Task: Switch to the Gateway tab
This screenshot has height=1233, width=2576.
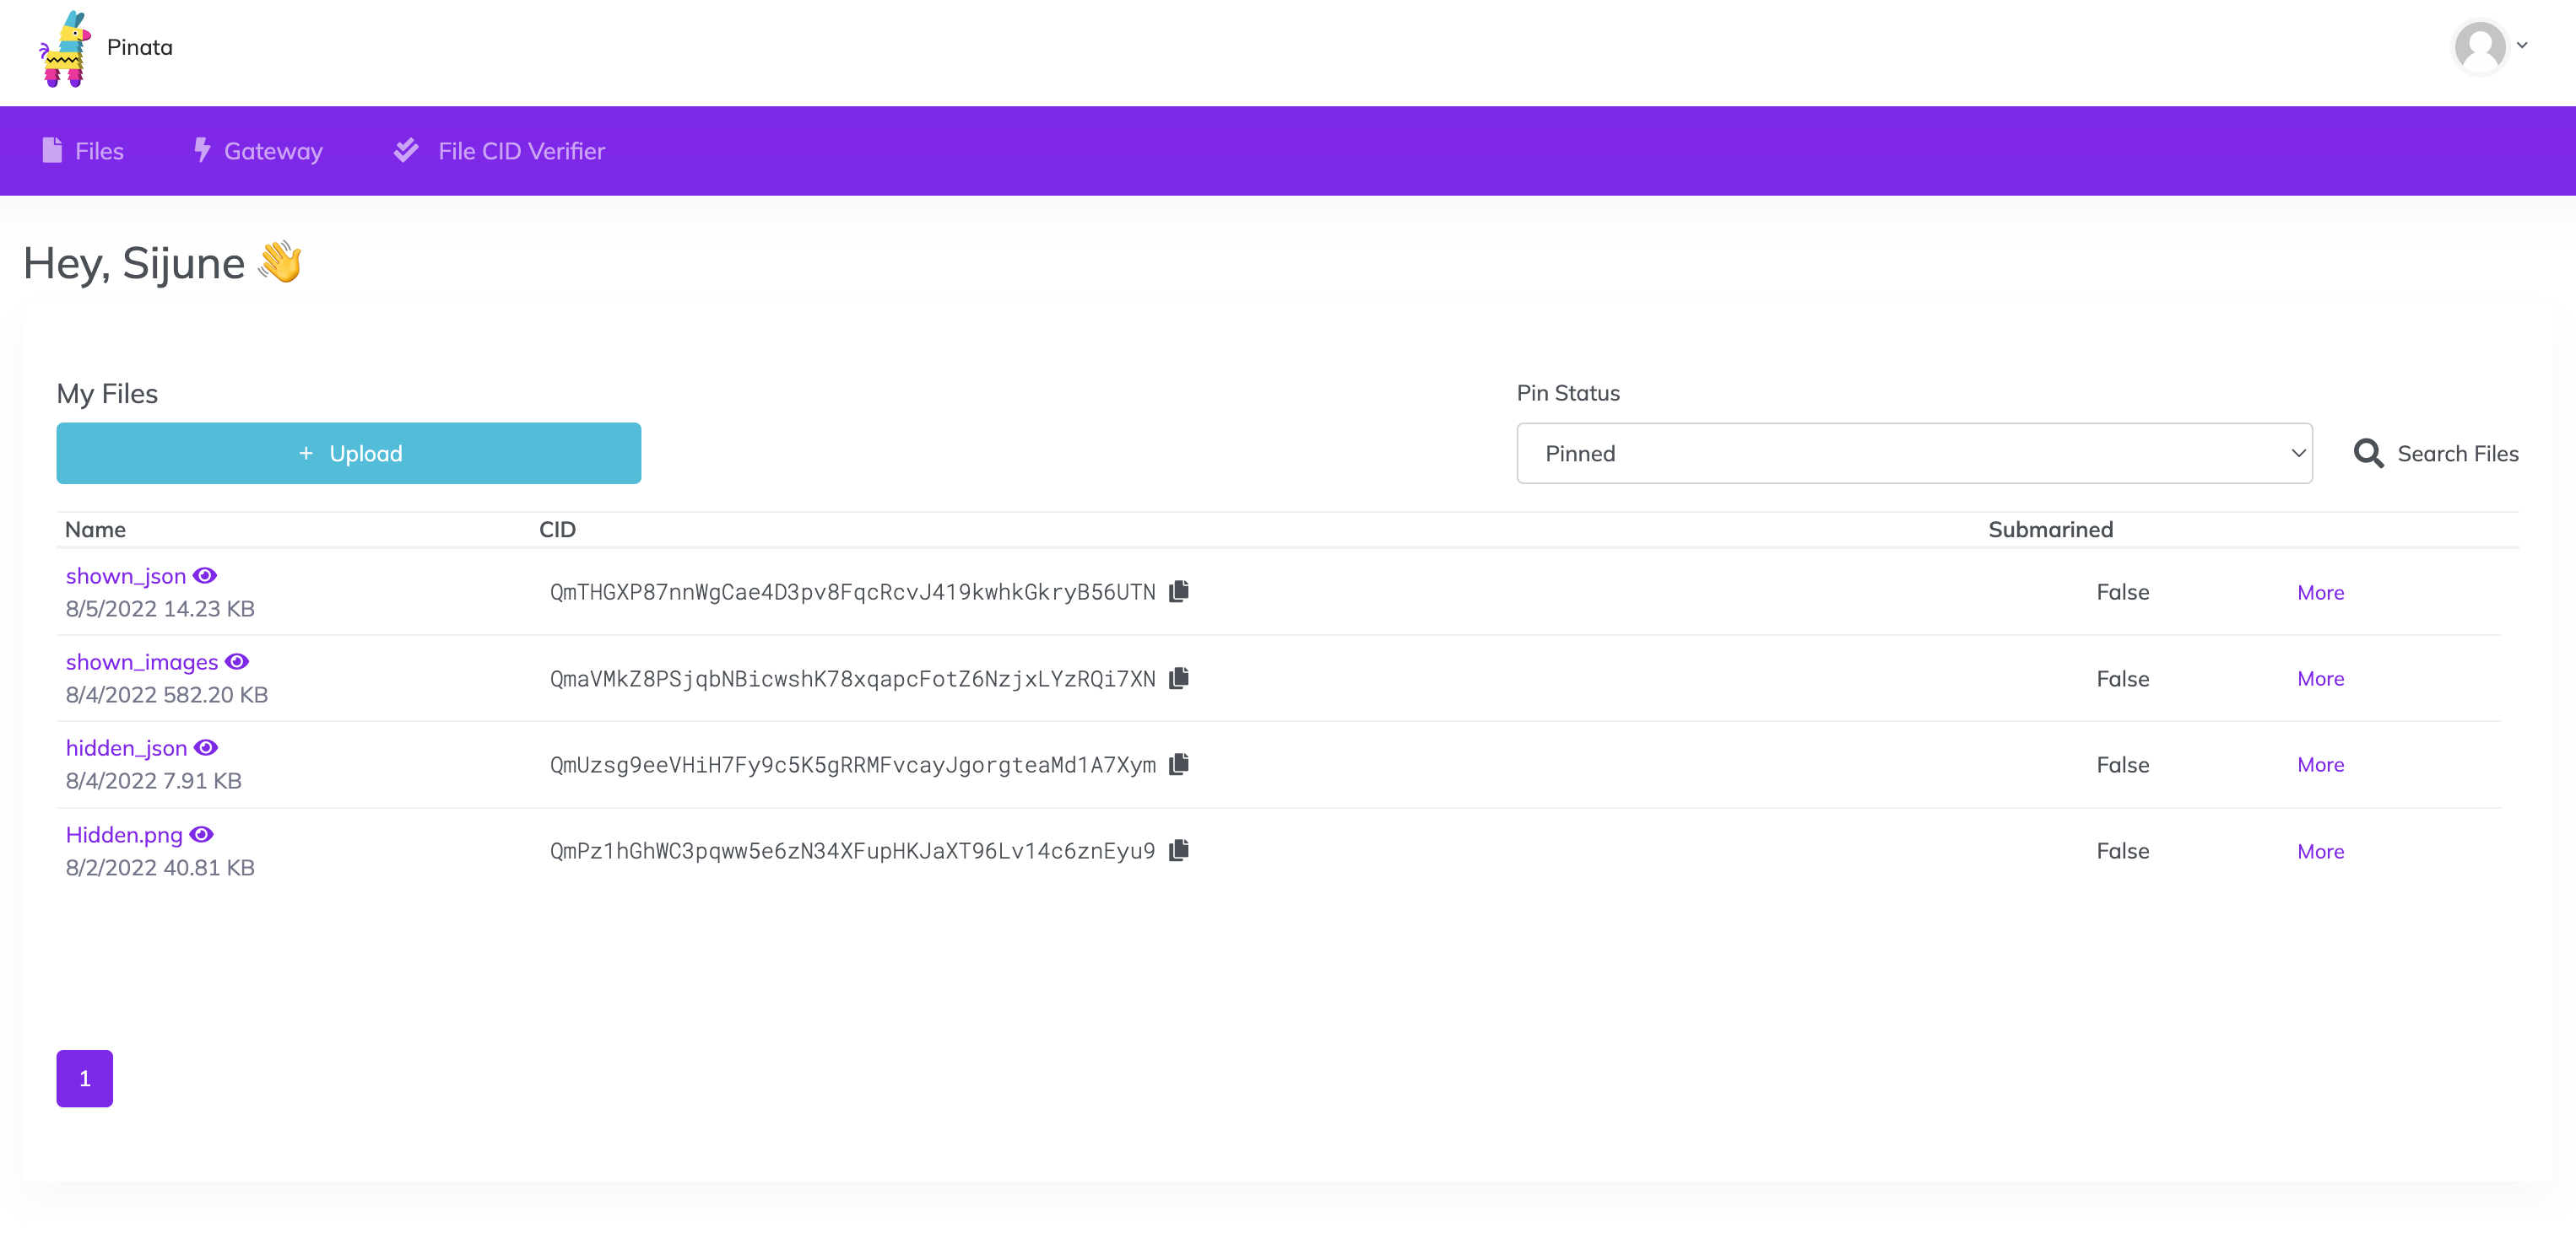Action: click(258, 151)
